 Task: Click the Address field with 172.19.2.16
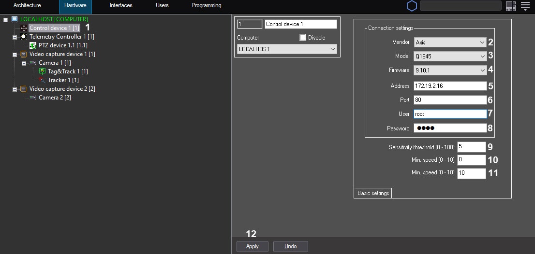pos(450,86)
